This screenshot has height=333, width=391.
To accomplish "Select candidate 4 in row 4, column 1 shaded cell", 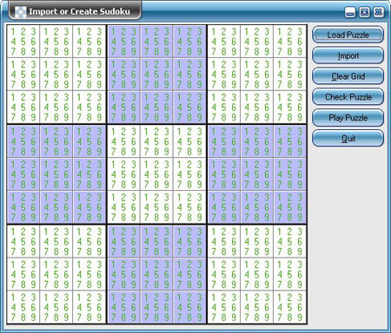I will [13, 141].
